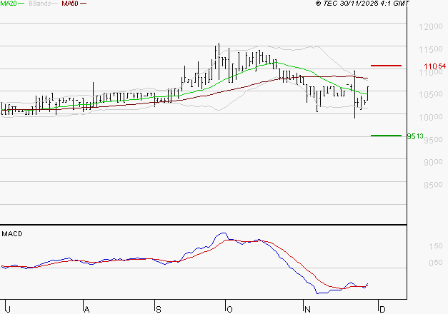This screenshot has height=314, width=448.
Task: Click the J month marker on time axis
Action: (9, 309)
